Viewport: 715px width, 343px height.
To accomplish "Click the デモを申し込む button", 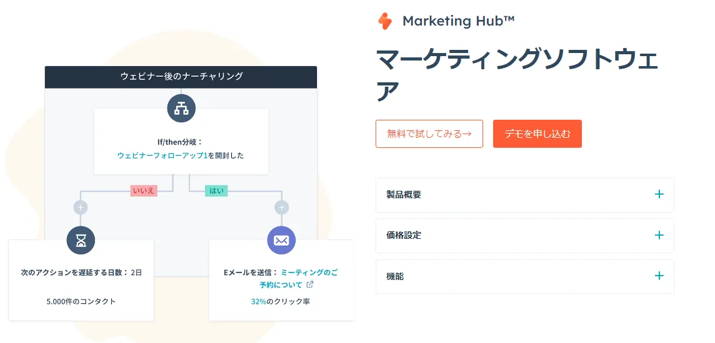I will click(537, 133).
